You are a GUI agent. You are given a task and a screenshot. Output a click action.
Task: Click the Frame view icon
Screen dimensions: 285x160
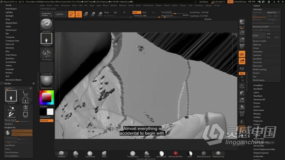pyautogui.click(x=242, y=86)
